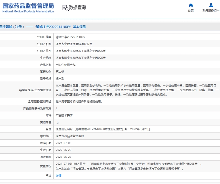Viewport: 220px width, 184px height.
Task: Click the home icon above 首页
Action: tap(191, 5)
